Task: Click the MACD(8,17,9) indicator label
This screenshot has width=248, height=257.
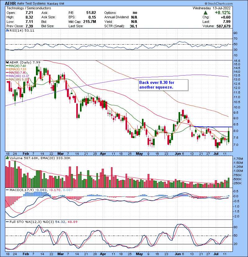Action: pos(22,190)
